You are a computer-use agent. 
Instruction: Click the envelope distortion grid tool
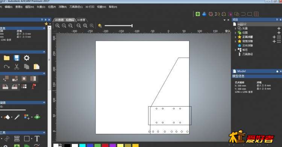17,139
